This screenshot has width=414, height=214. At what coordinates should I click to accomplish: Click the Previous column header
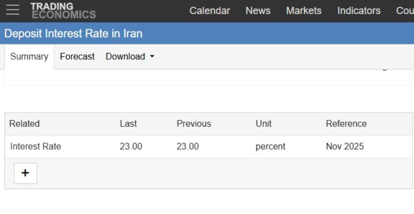[194, 124]
